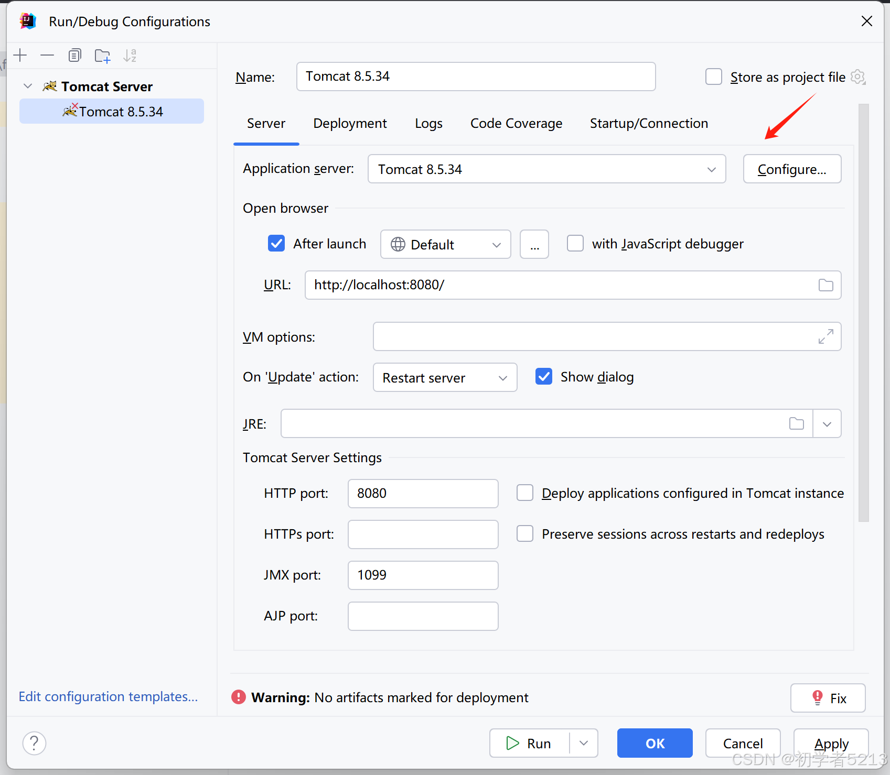Collapse the Tomcat Server tree node

[28, 86]
